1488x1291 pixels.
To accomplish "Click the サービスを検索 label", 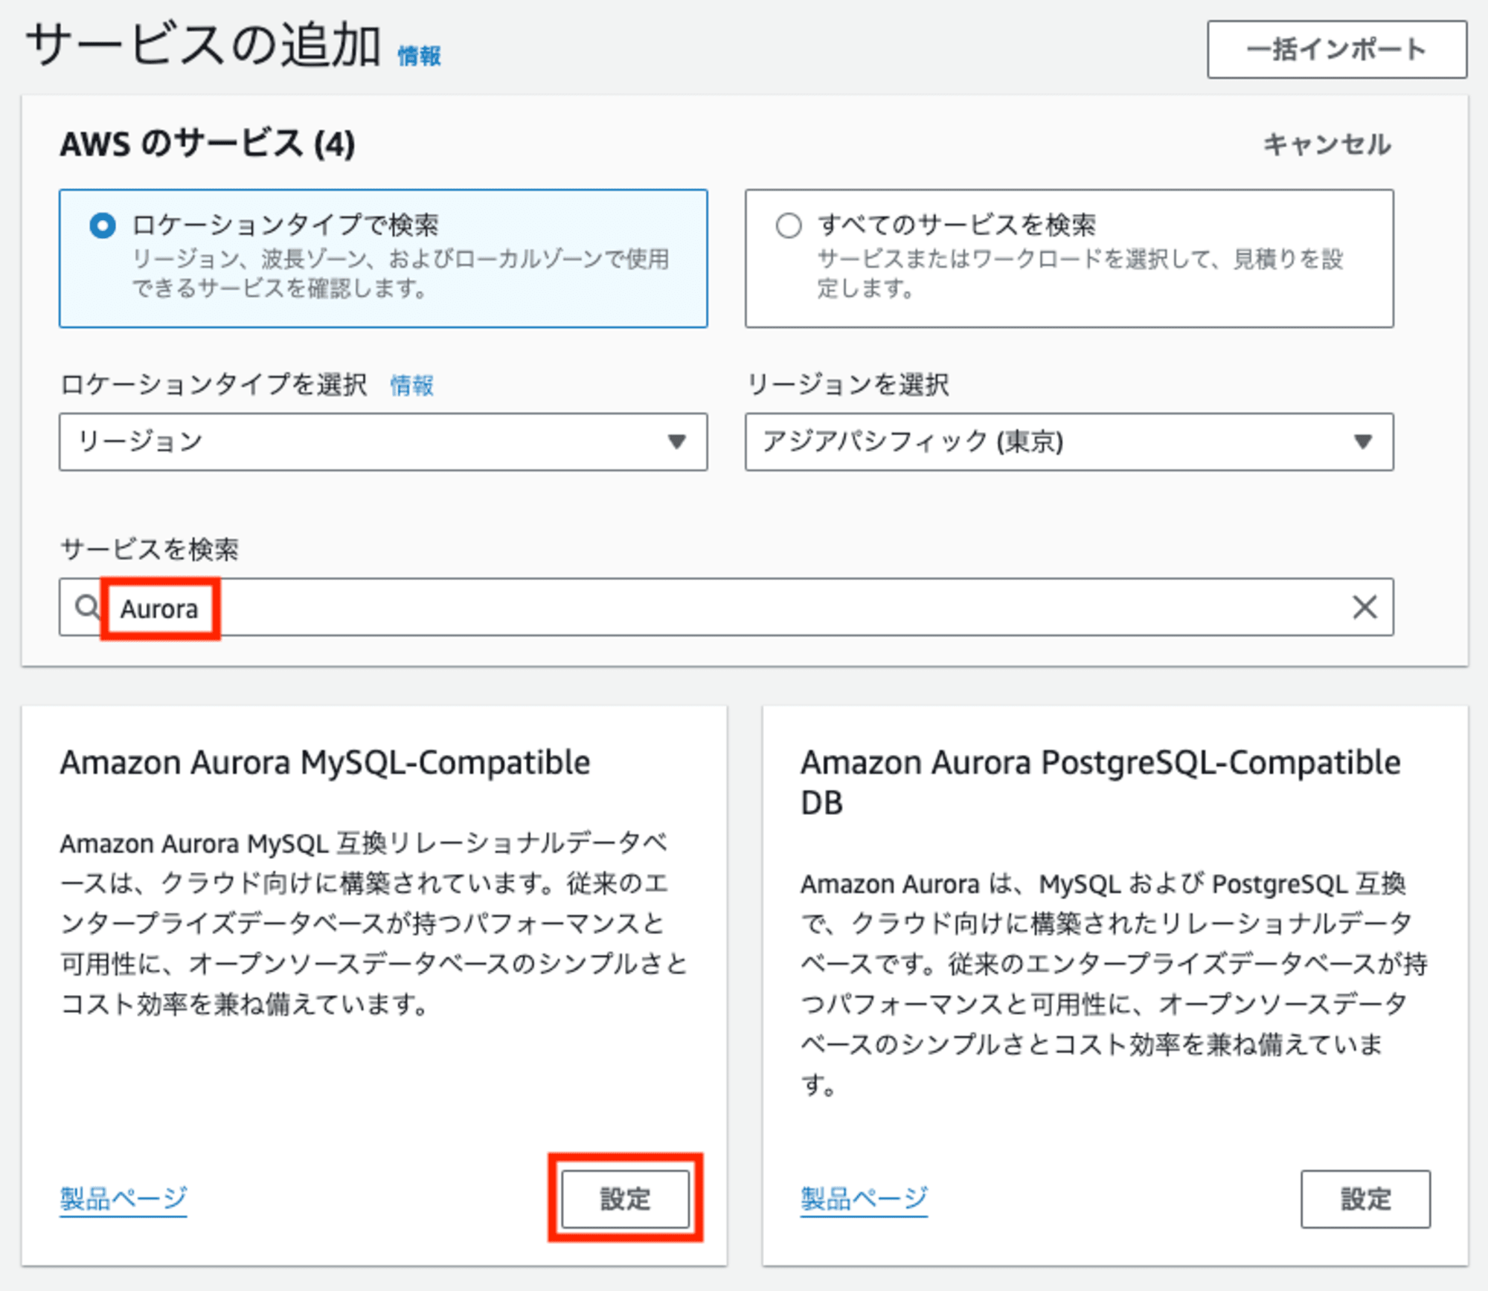I will (150, 550).
